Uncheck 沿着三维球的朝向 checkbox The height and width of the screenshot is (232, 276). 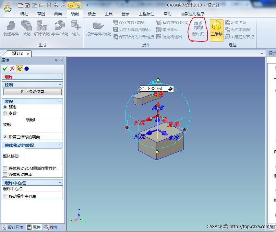tap(5, 137)
